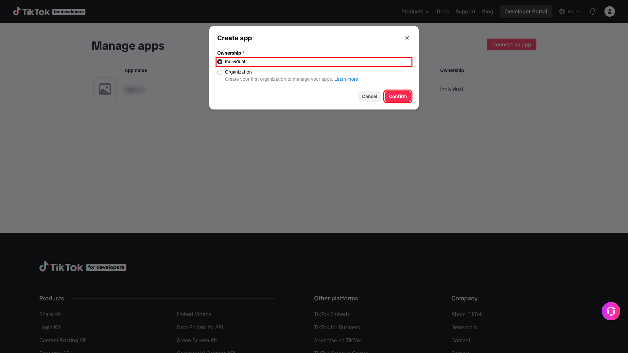Viewport: 628px width, 353px height.
Task: Open the Content Posting API footer link
Action: [x=63, y=340]
